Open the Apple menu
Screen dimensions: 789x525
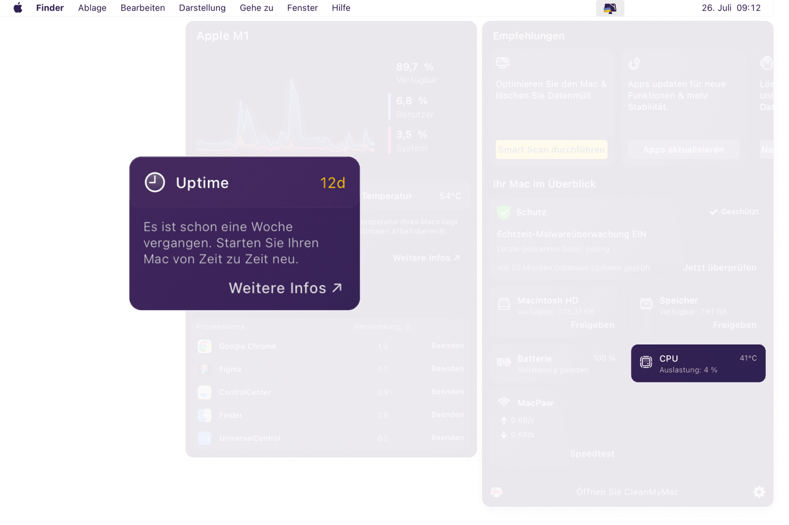tap(18, 7)
